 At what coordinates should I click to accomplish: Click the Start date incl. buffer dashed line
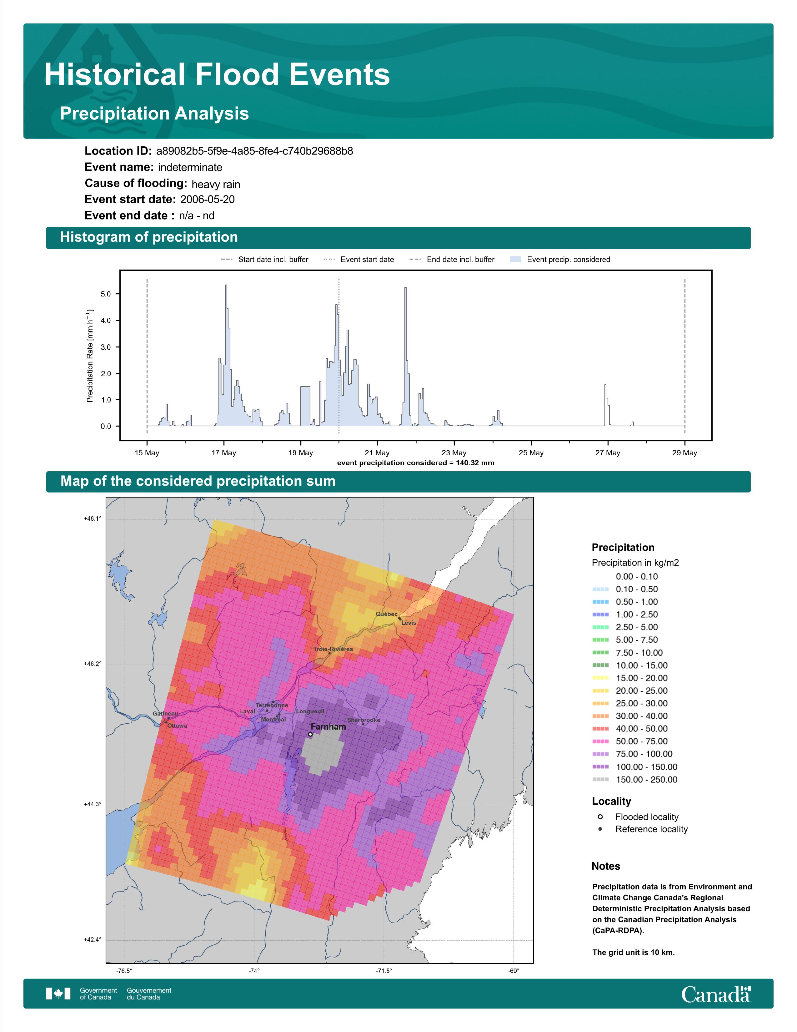[x=147, y=355]
